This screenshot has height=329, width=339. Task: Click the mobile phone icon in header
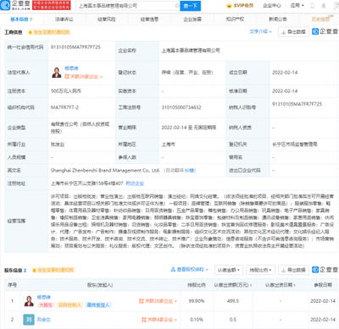(x=312, y=6)
